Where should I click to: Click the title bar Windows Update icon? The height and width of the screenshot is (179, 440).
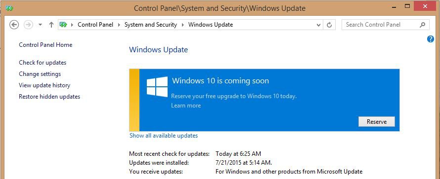(x=9, y=8)
